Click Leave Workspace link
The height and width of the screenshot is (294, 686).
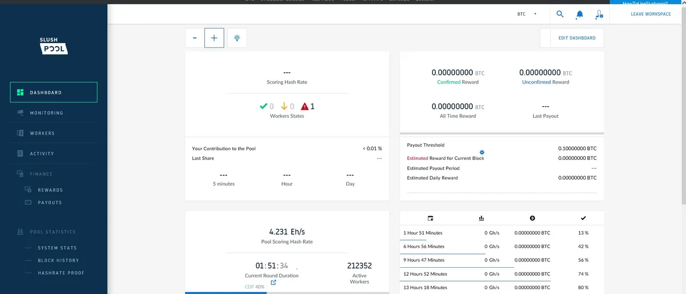point(651,14)
